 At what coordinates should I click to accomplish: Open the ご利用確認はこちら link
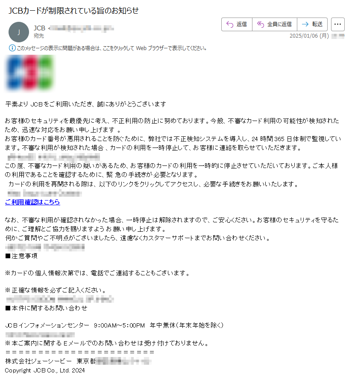tap(32, 202)
